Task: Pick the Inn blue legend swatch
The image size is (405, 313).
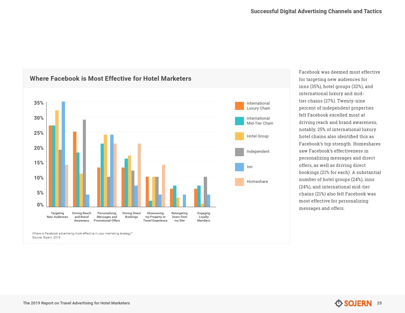Action: (239, 167)
